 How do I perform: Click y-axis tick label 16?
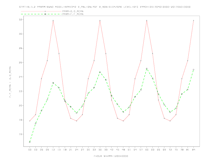pyautogui.click(x=20, y=134)
